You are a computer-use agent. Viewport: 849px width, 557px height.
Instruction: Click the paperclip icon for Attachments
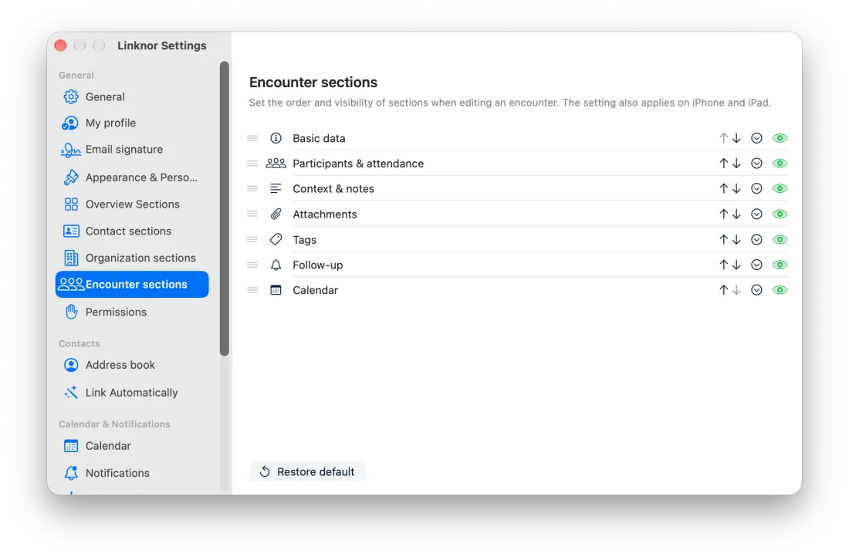[x=276, y=214]
